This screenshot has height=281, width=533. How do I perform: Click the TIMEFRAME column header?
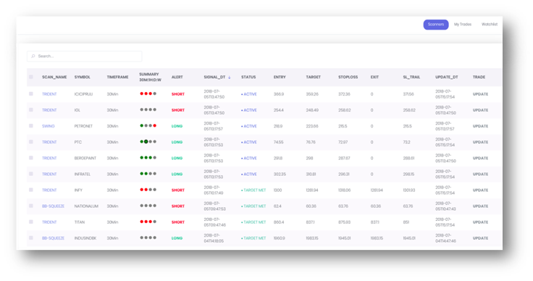[117, 77]
